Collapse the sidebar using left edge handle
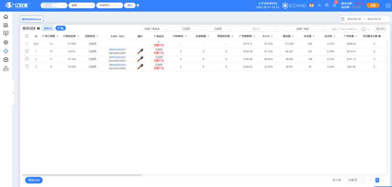 [13, 93]
